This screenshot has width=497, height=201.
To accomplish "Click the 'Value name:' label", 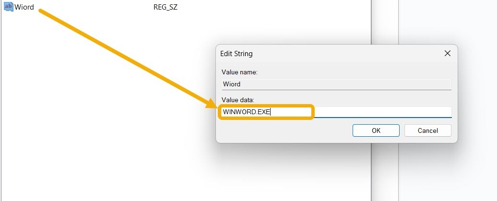I will [x=239, y=72].
